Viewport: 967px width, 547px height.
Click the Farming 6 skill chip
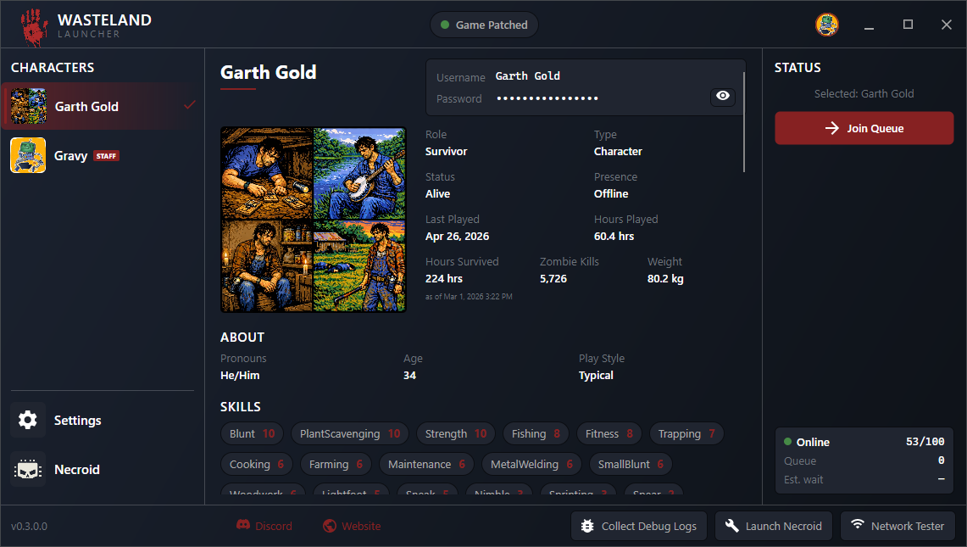pyautogui.click(x=336, y=464)
